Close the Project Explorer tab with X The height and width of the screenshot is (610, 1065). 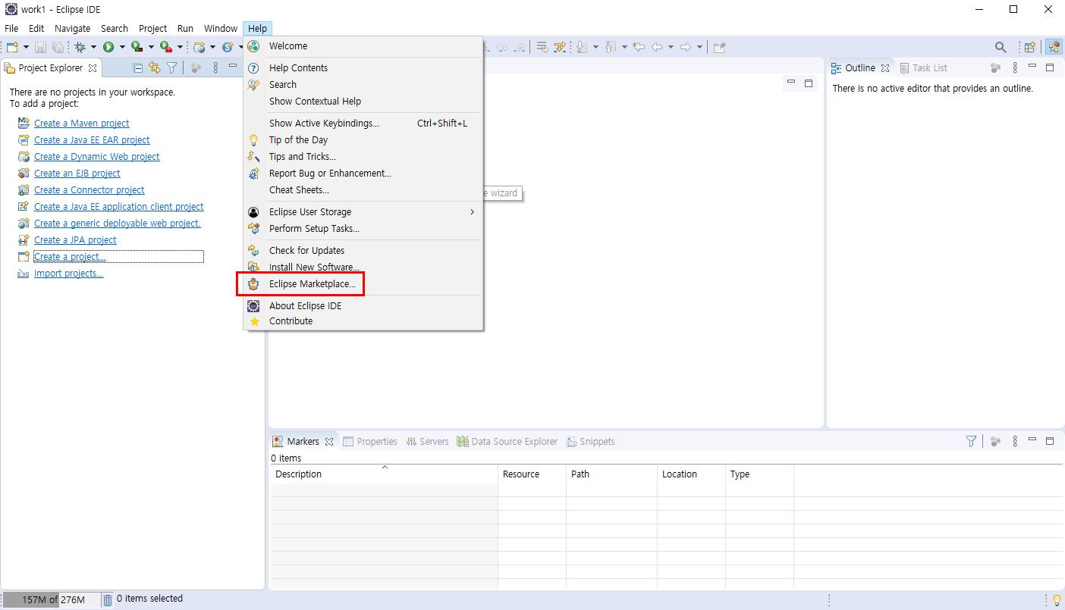tap(93, 68)
